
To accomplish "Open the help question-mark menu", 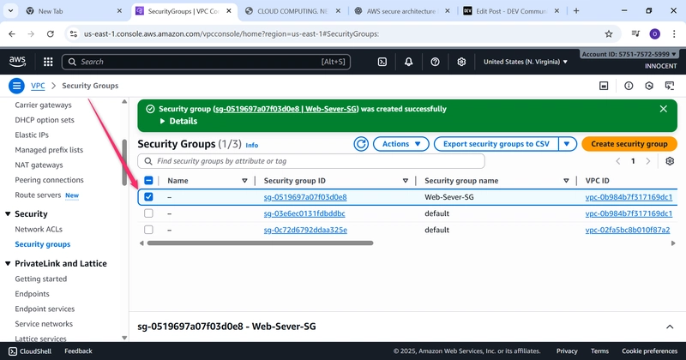I will (x=435, y=62).
